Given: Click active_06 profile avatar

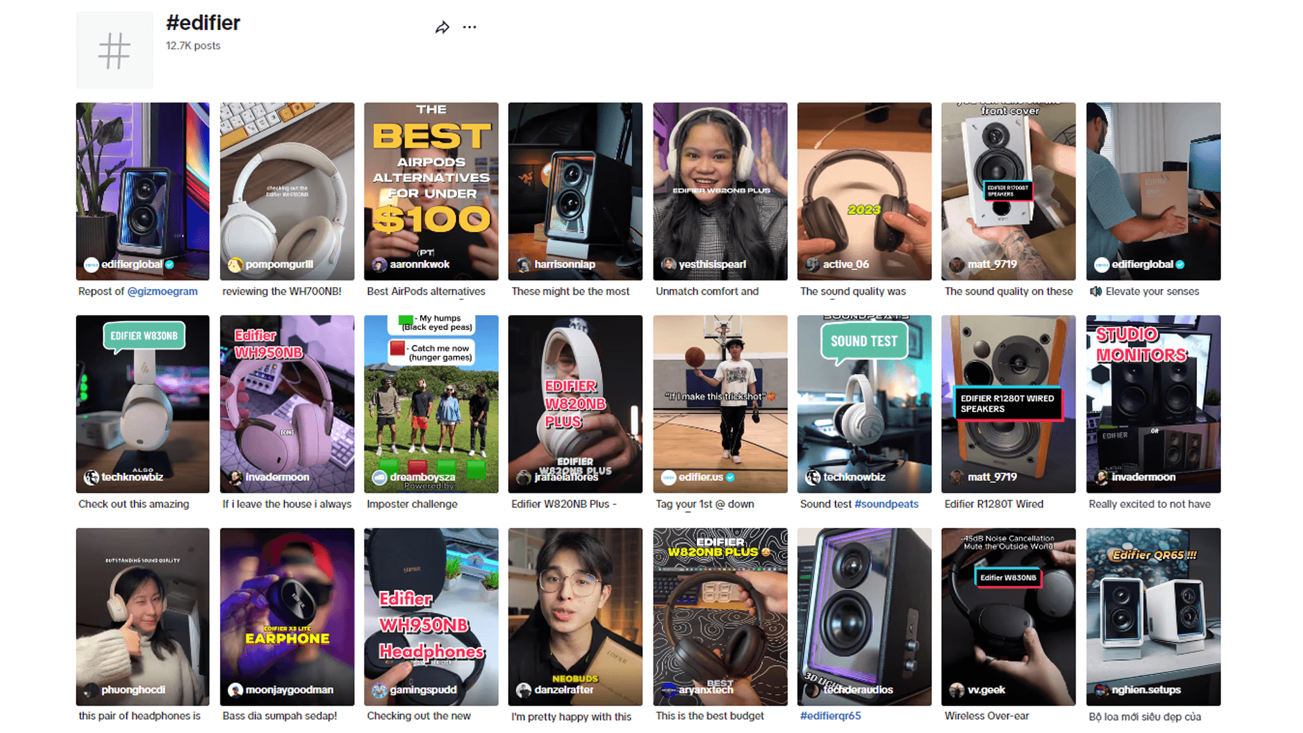Looking at the screenshot, I should [812, 265].
